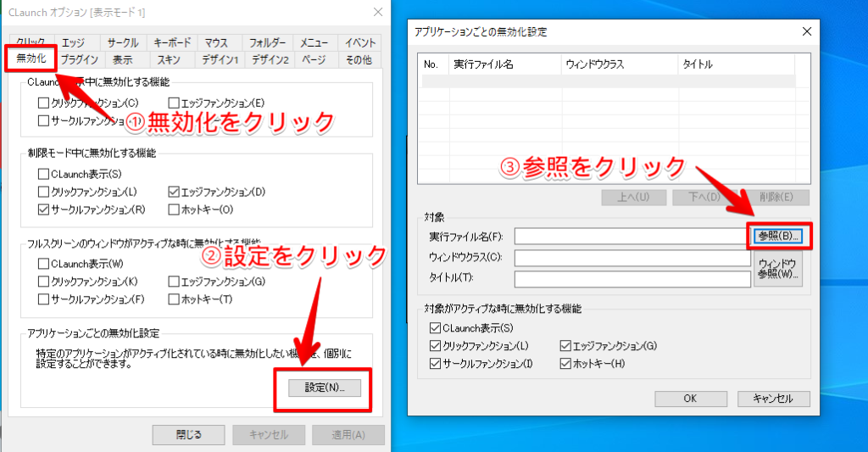Click the 参照(B)... browse button

click(778, 236)
